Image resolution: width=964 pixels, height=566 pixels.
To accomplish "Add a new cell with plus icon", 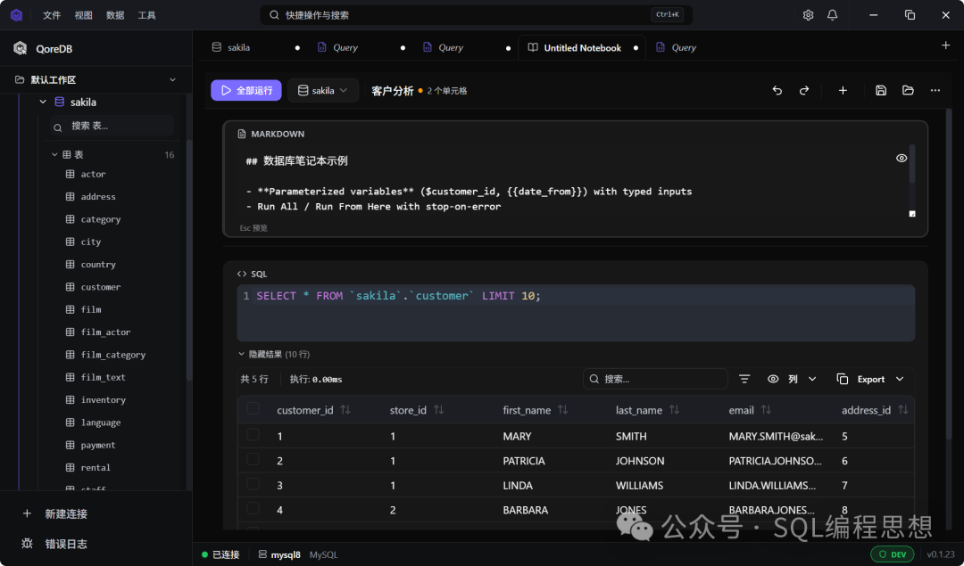I will pyautogui.click(x=843, y=90).
